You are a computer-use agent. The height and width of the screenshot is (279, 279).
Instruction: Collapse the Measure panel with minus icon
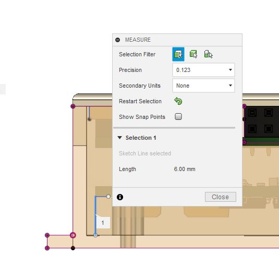tap(118, 40)
